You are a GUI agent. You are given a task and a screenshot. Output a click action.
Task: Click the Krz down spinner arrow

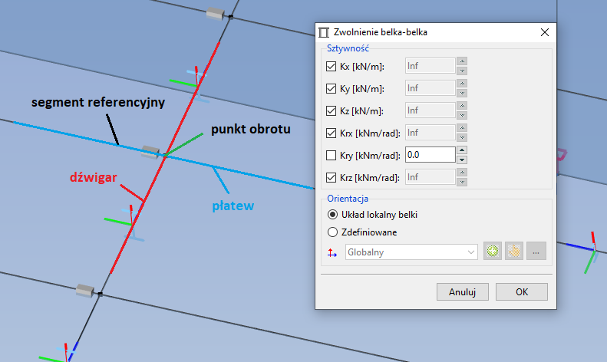(462, 182)
